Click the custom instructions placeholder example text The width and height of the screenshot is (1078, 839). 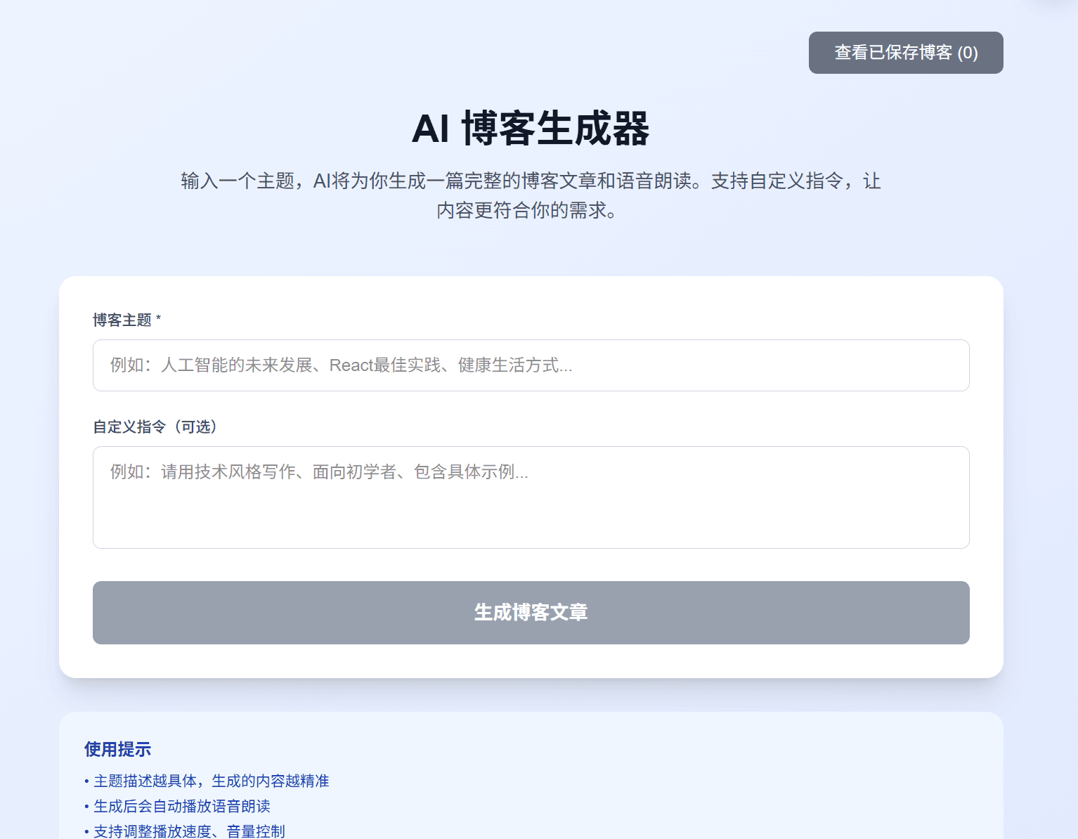318,472
